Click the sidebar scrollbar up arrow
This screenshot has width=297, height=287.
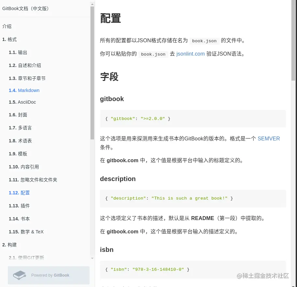pyautogui.click(x=92, y=4)
